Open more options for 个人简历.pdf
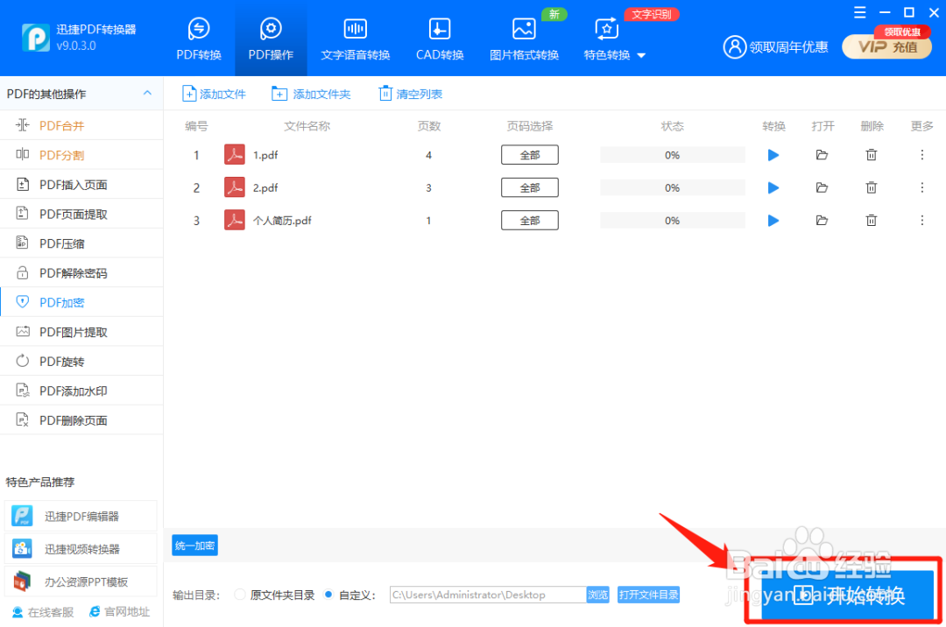Screen dimensions: 946x627 click(921, 220)
